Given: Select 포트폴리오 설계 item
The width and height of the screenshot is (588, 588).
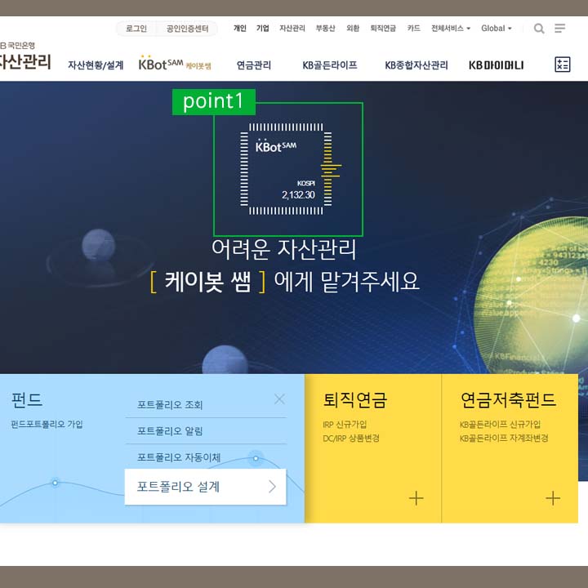Looking at the screenshot, I should [x=206, y=487].
